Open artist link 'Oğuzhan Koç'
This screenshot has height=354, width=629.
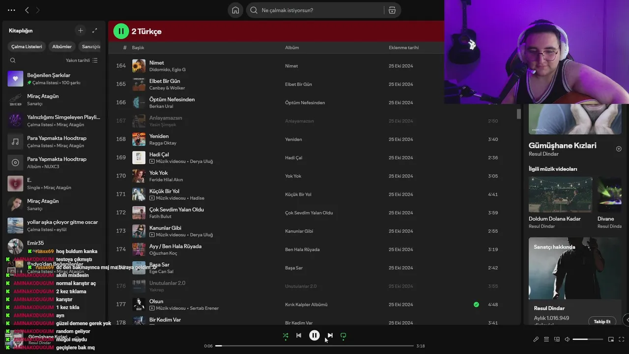point(163,253)
